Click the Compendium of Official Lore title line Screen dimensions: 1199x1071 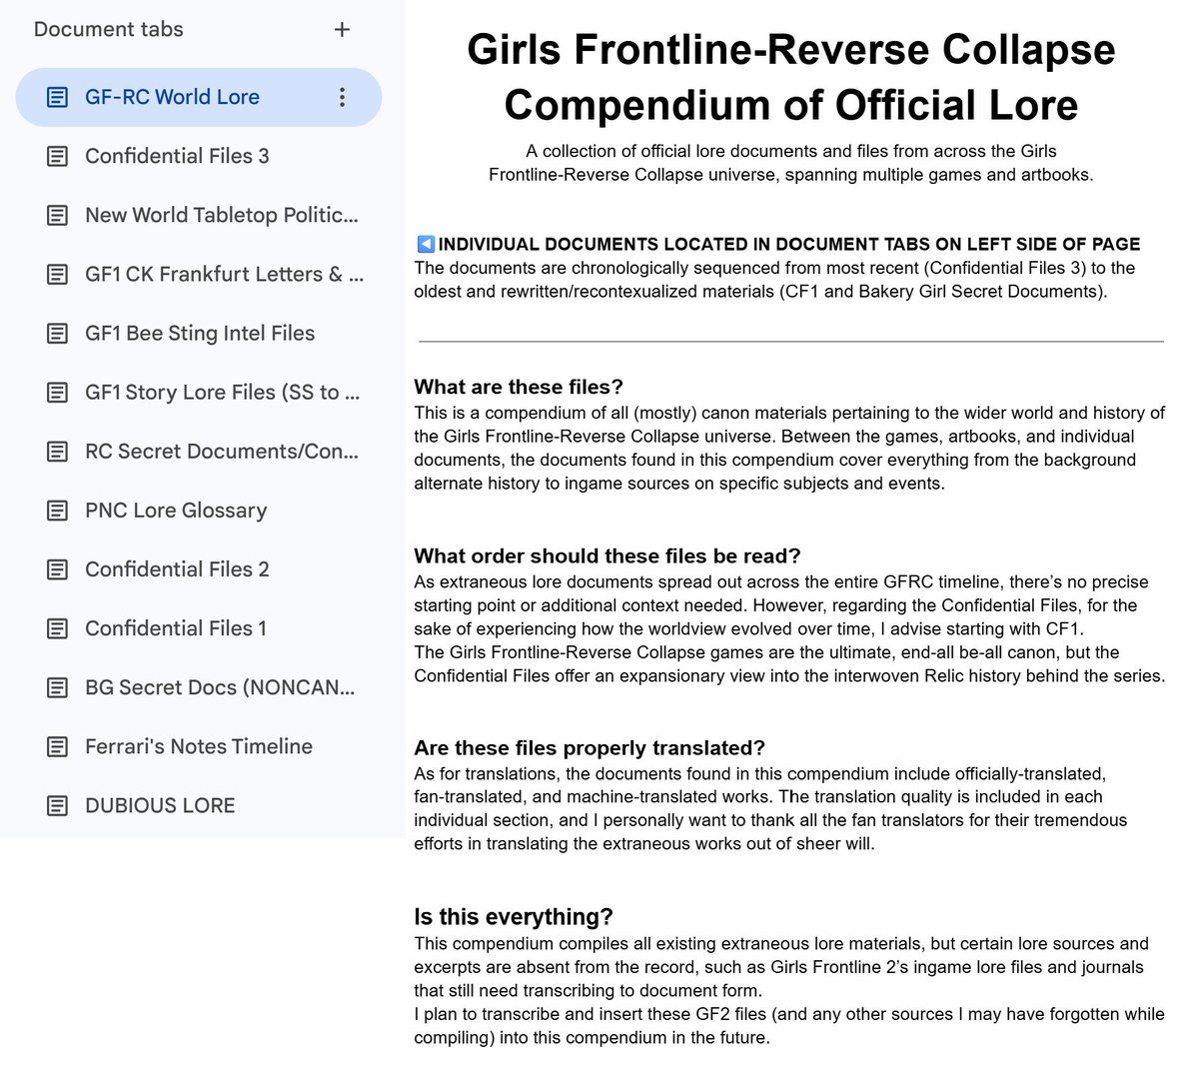coord(791,105)
